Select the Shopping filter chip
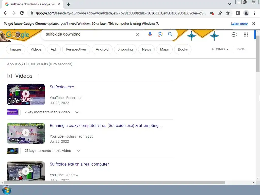This screenshot has width=260, height=195. tap(125, 49)
